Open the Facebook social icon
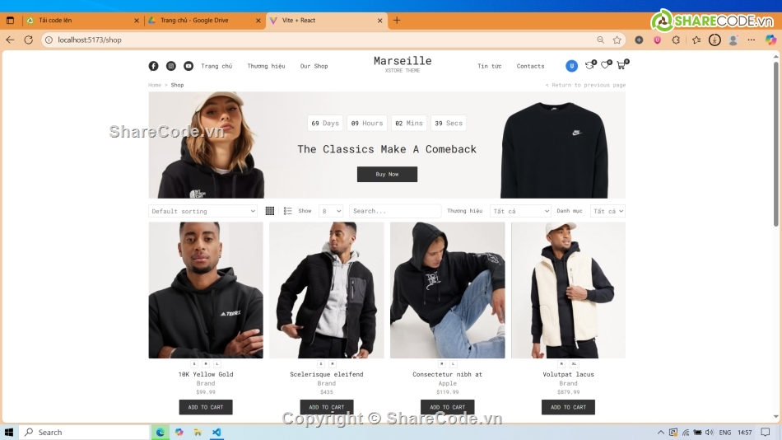Image resolution: width=782 pixels, height=440 pixels. click(x=154, y=66)
